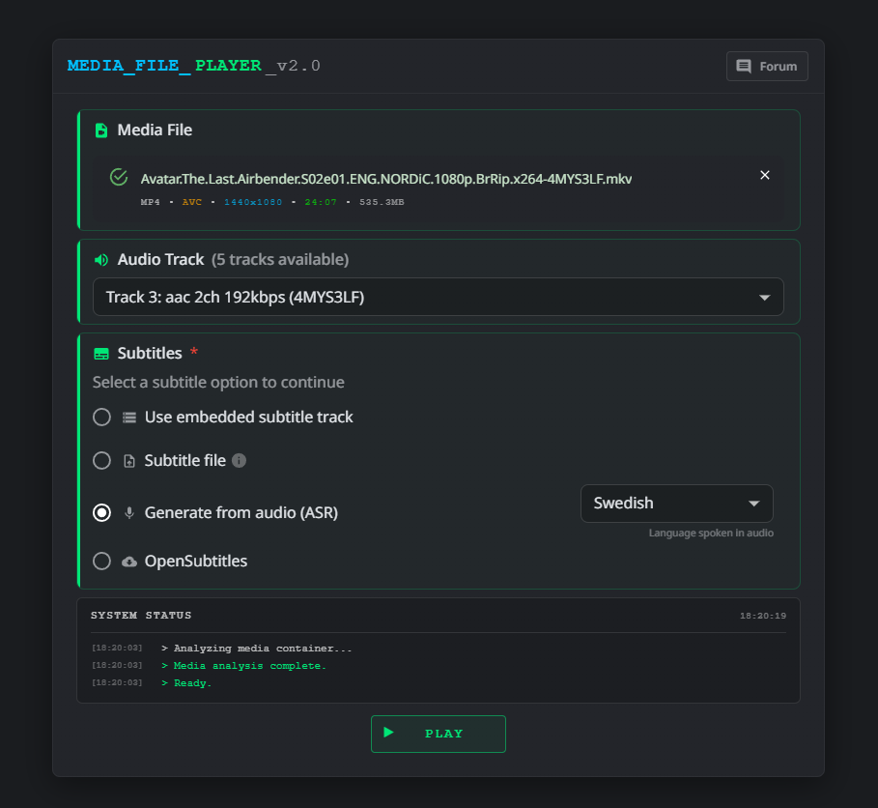The height and width of the screenshot is (808, 878).
Task: Click the 'Generate from audio (ASR)' label
Action: pyautogui.click(x=241, y=512)
